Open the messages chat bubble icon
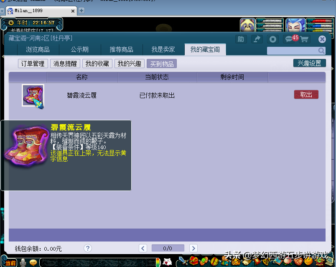Viewport: 336px width, 267px height. [x=289, y=39]
